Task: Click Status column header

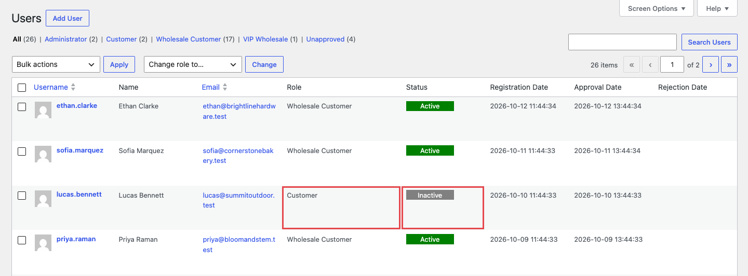Action: point(417,87)
